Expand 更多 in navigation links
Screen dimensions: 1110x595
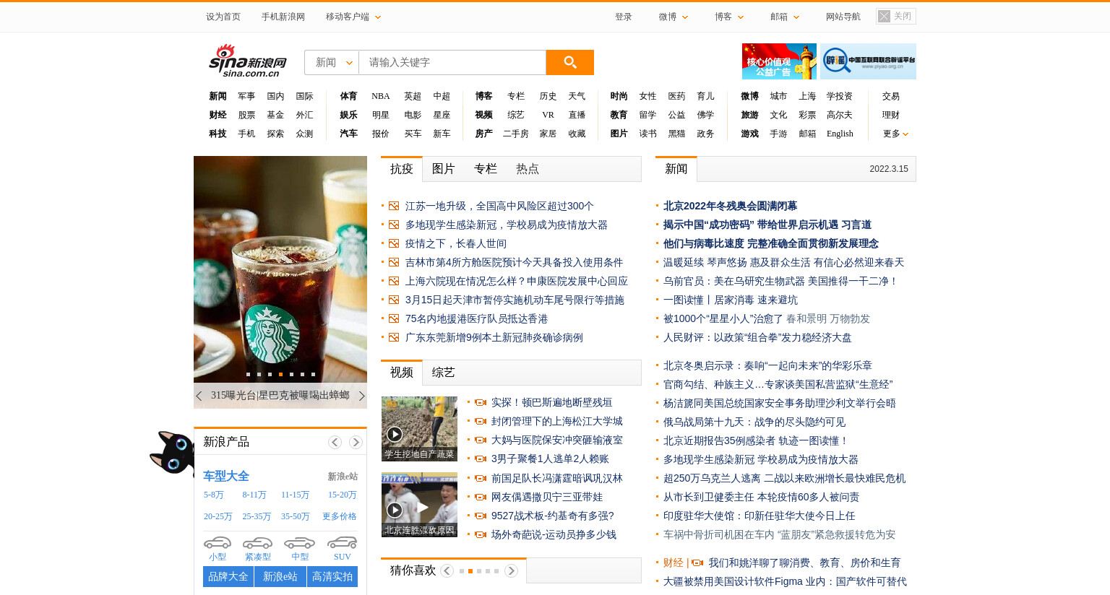click(895, 134)
